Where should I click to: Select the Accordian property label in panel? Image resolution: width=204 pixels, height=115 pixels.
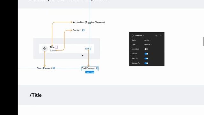click(x=135, y=49)
